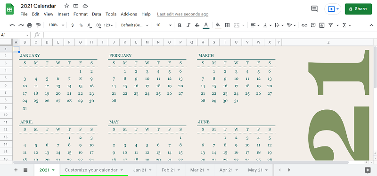
Task: Open the borders menu
Action: [x=227, y=25]
